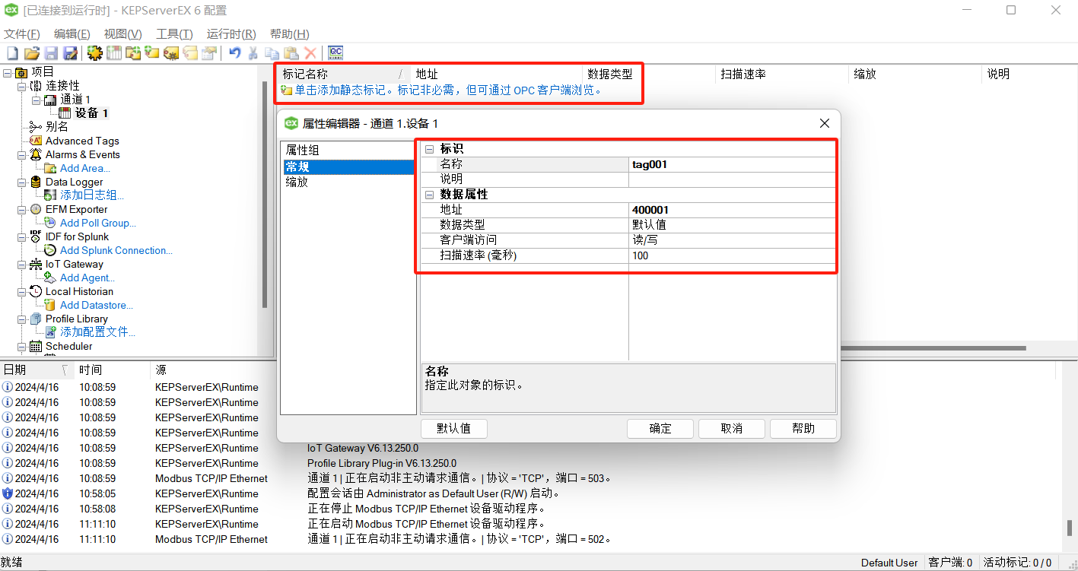Image resolution: width=1078 pixels, height=571 pixels.
Task: Click the Add Area... link
Action: coord(85,168)
